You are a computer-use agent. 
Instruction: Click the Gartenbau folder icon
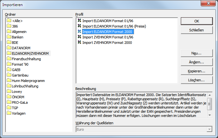tap(9, 75)
